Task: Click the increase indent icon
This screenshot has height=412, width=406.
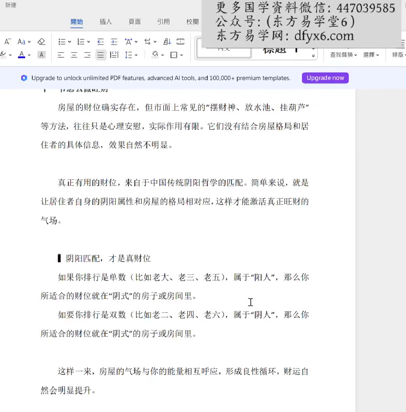Action: [x=114, y=42]
